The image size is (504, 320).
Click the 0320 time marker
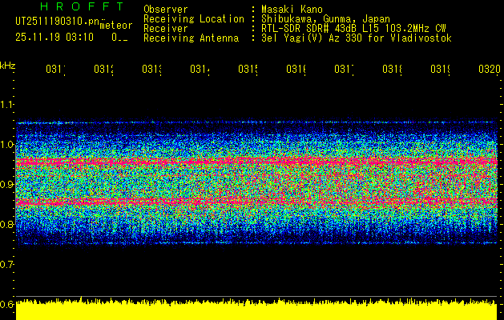[x=489, y=70]
